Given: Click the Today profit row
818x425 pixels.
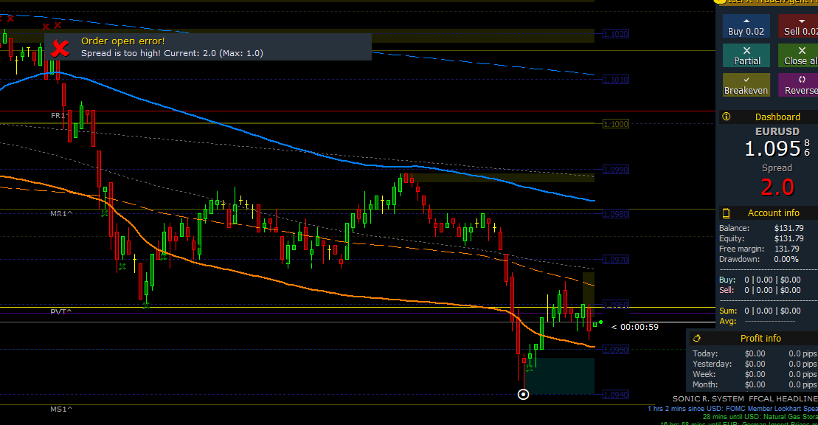Looking at the screenshot, I should coord(755,353).
